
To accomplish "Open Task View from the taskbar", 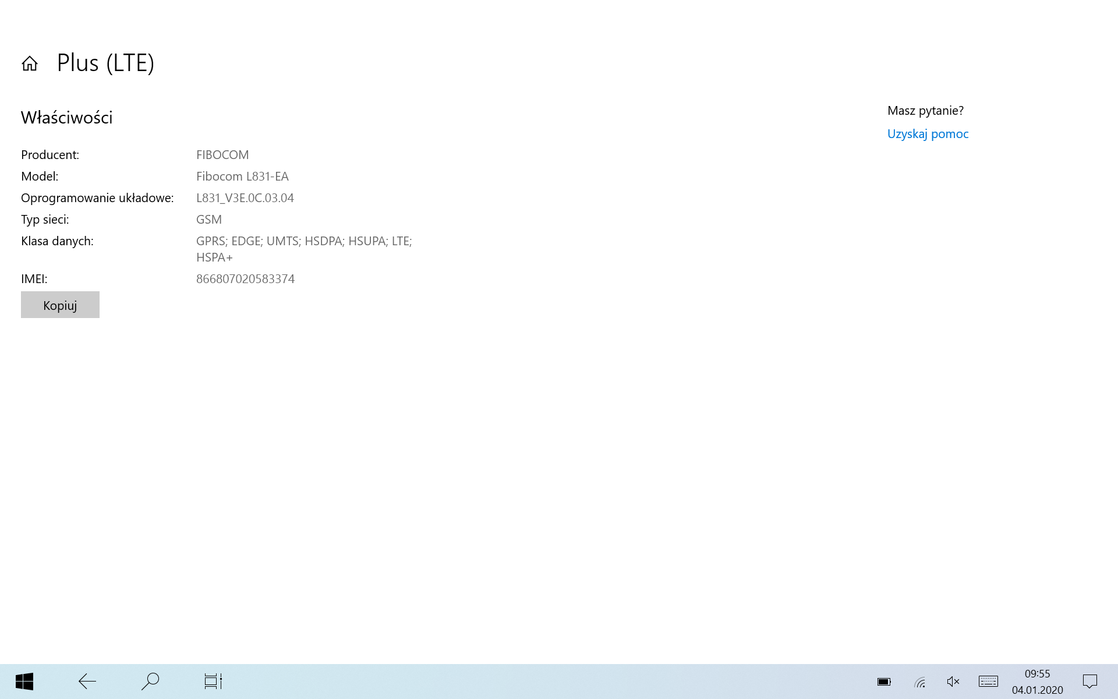I will coord(213,681).
